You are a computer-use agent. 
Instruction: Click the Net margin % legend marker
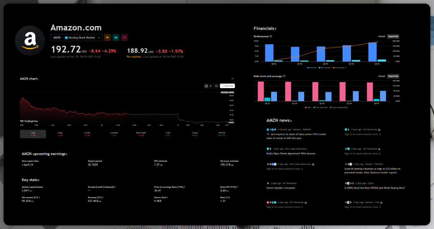[333, 68]
